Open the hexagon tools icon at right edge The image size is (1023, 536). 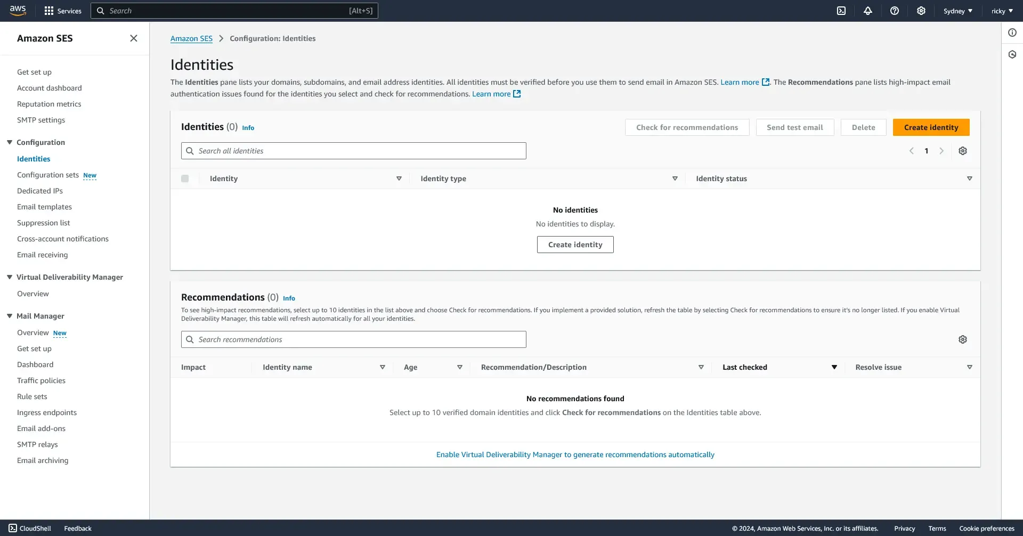(1012, 54)
